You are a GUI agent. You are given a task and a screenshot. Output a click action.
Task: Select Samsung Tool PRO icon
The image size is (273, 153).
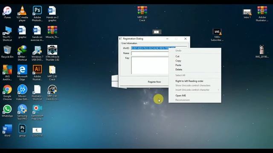[x=22, y=109]
